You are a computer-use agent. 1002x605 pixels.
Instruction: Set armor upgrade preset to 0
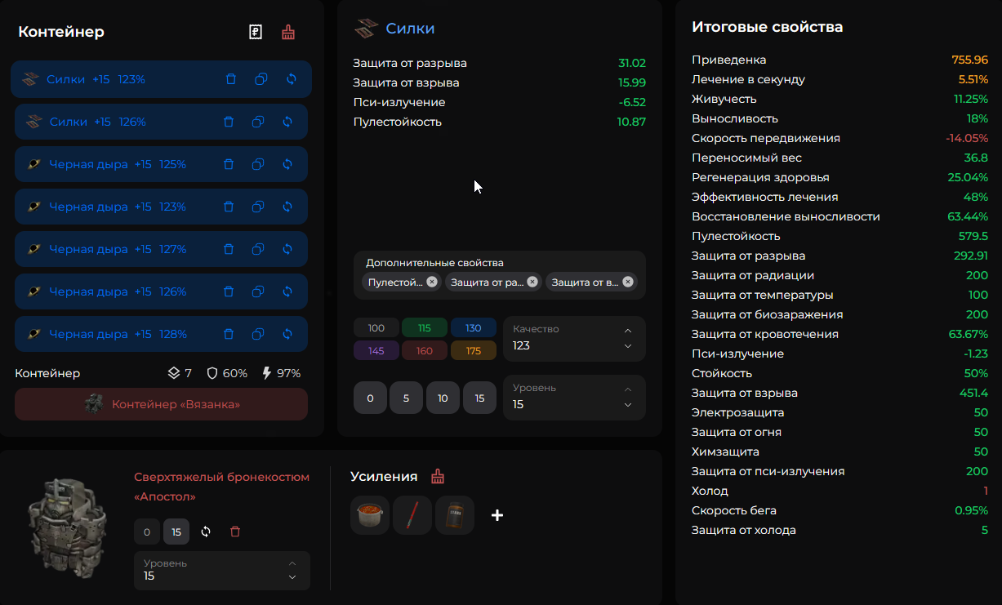click(147, 532)
